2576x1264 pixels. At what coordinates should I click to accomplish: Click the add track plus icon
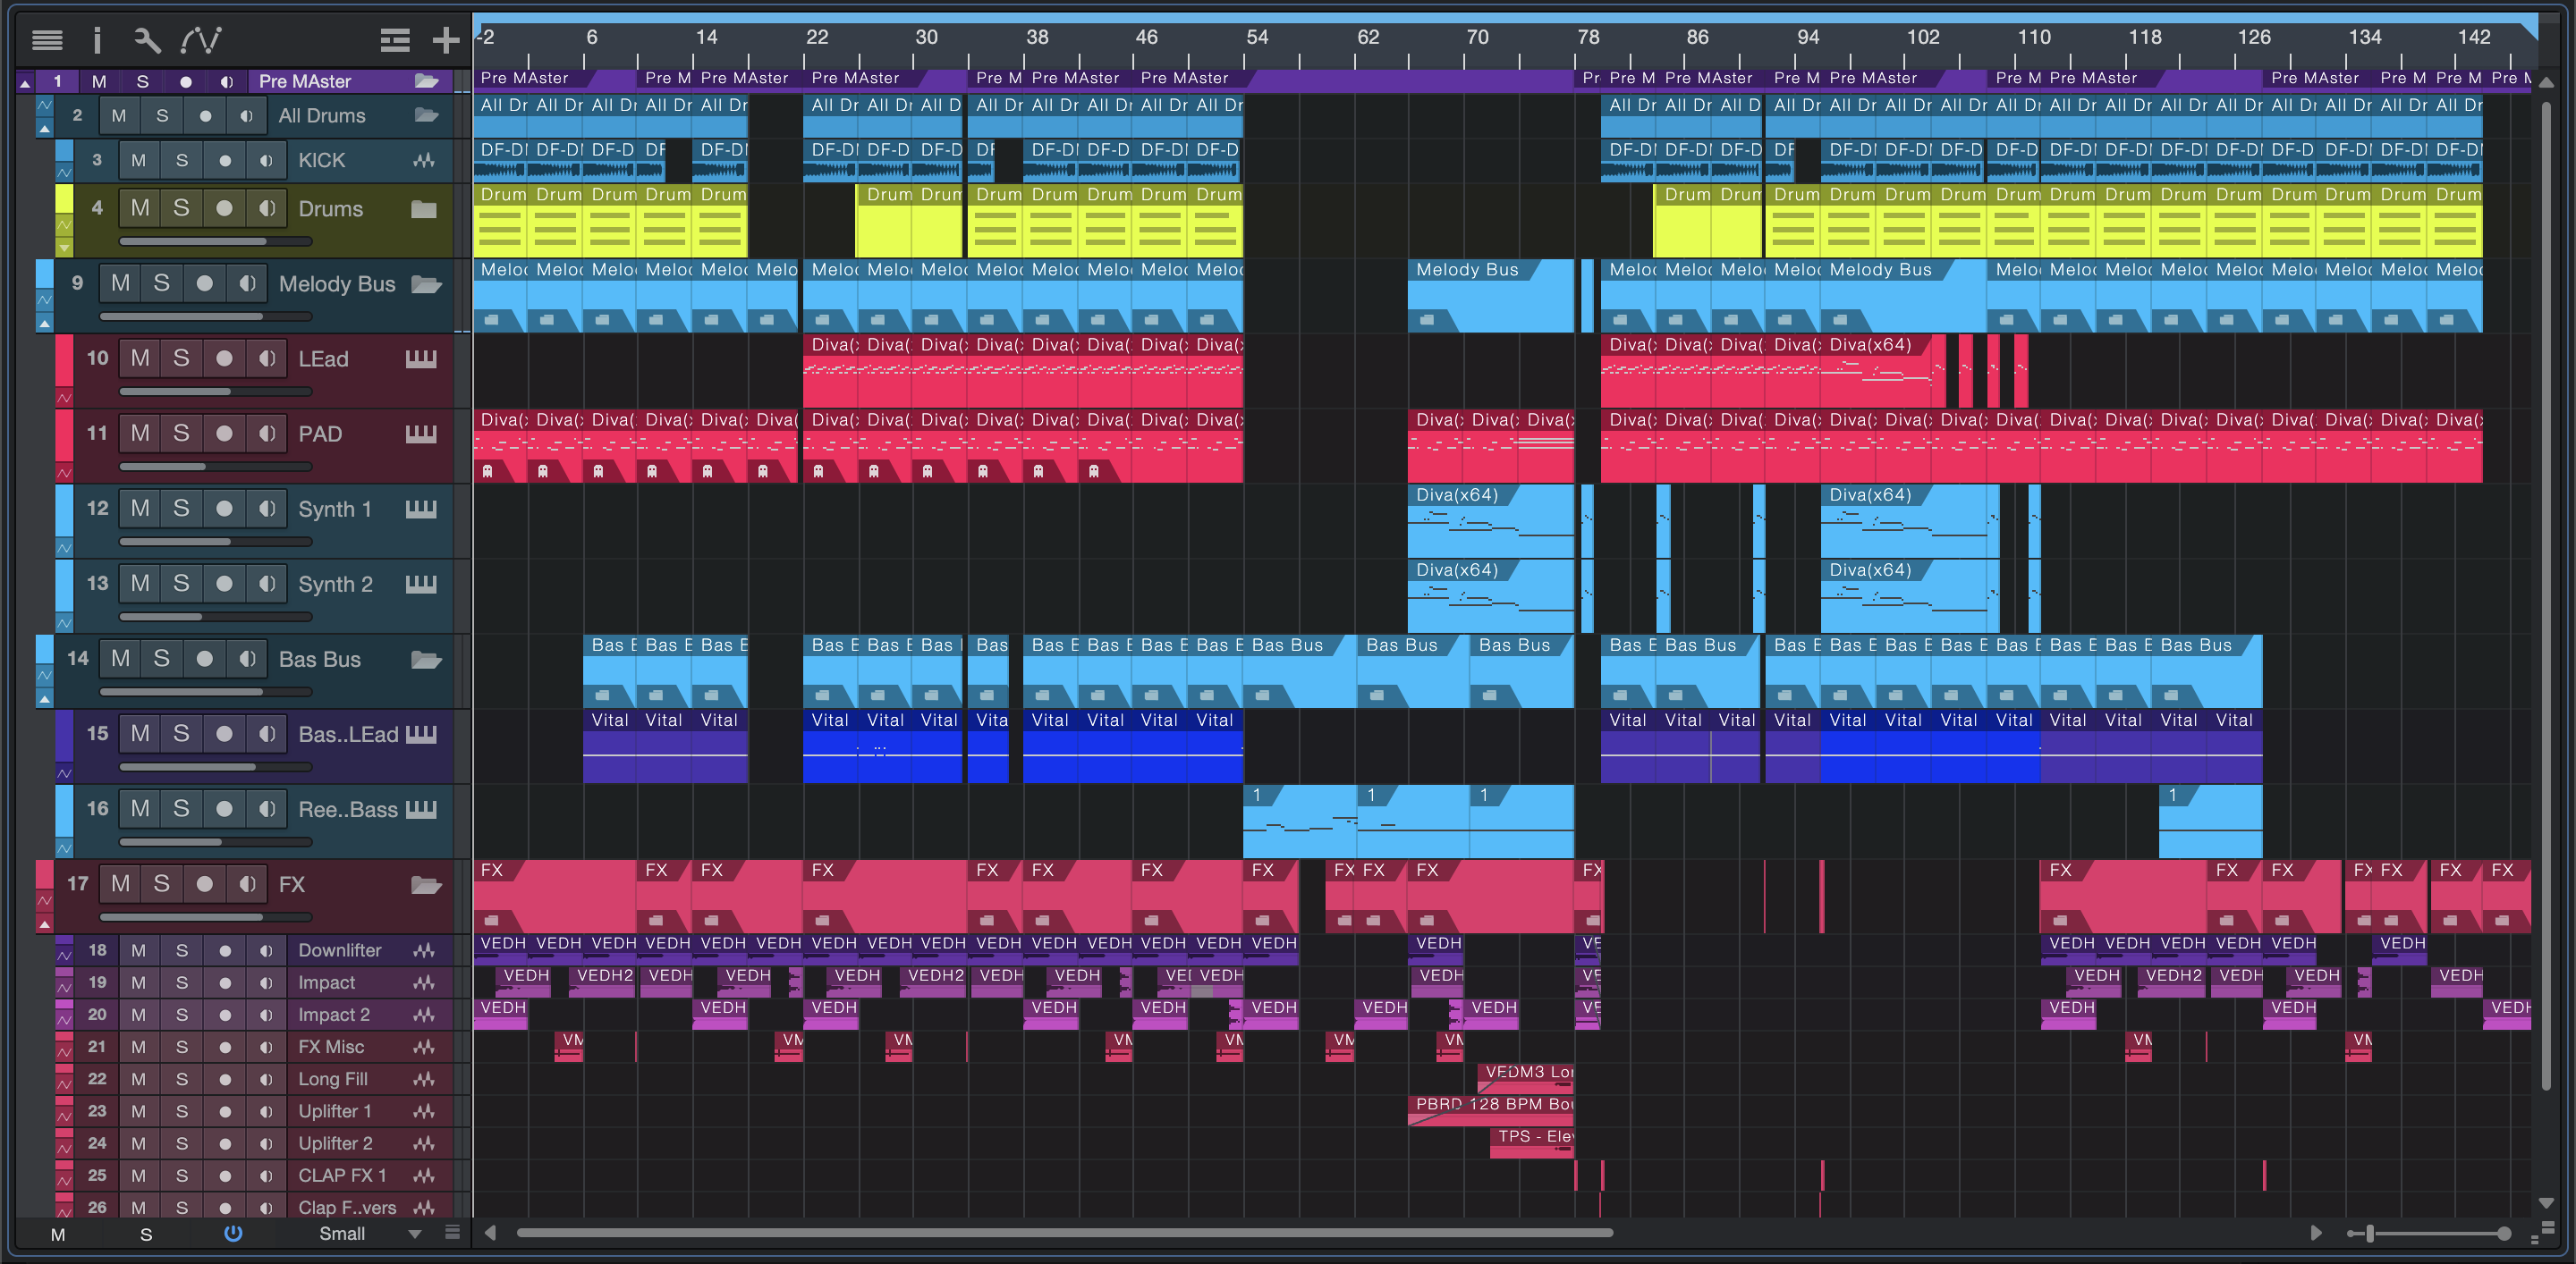point(445,40)
